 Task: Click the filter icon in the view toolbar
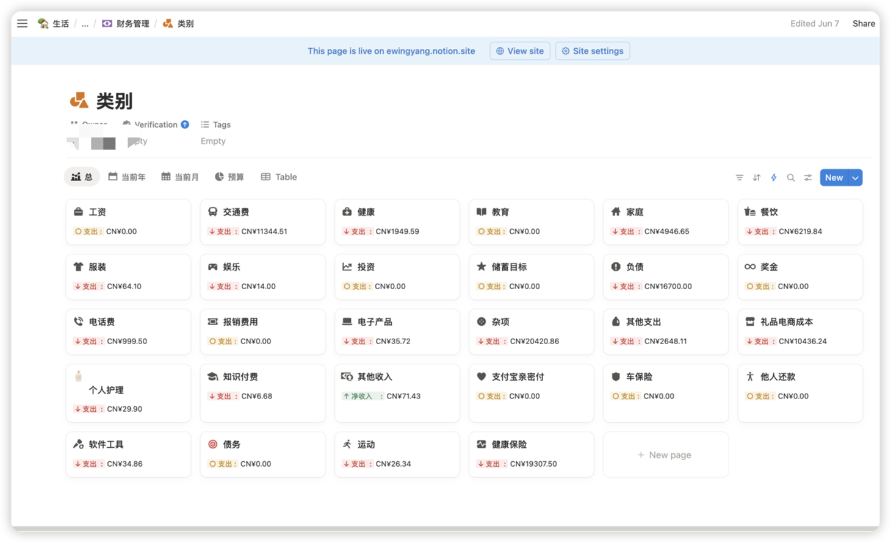739,177
